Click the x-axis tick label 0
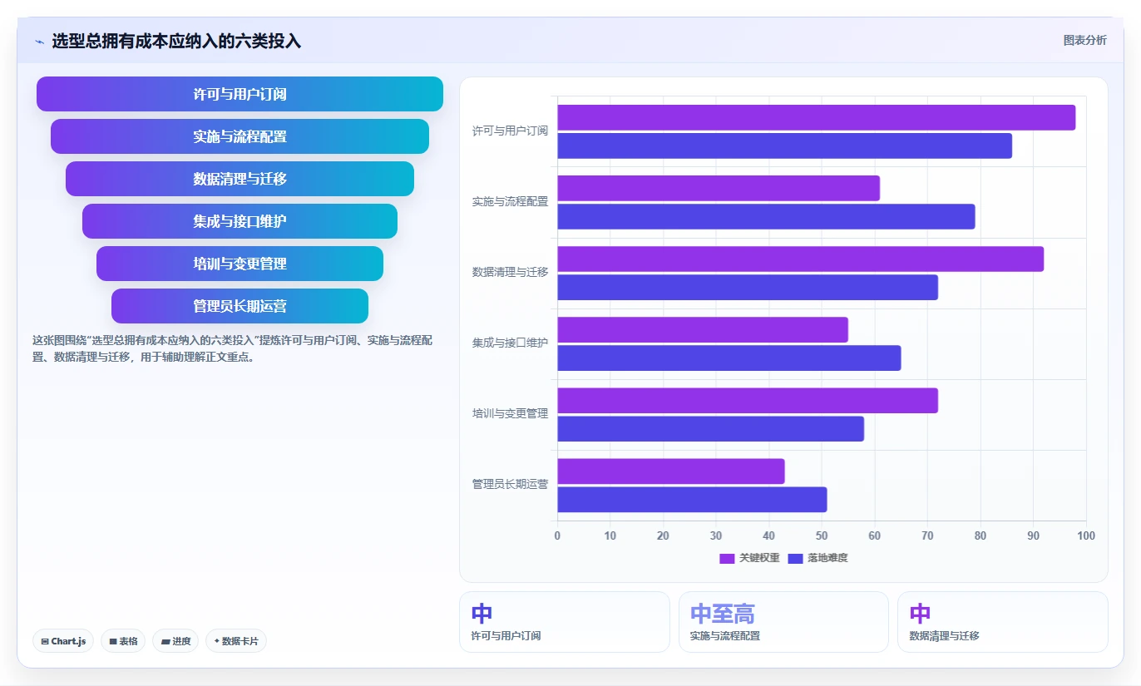This screenshot has width=1141, height=686. (557, 535)
